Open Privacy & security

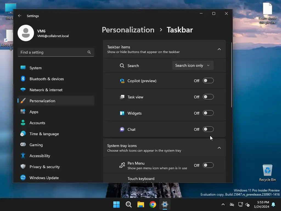(x=56, y=167)
